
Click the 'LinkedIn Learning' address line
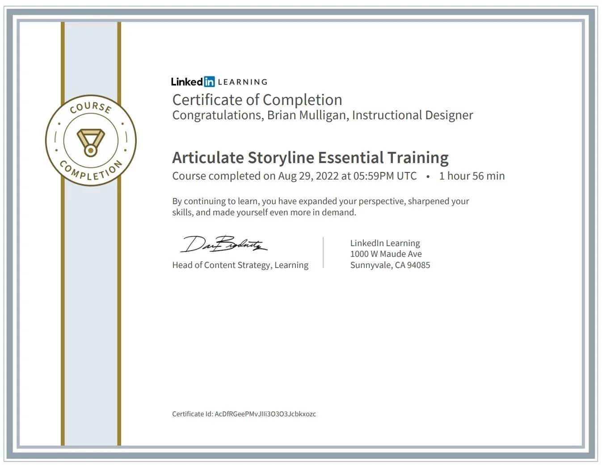coord(385,243)
